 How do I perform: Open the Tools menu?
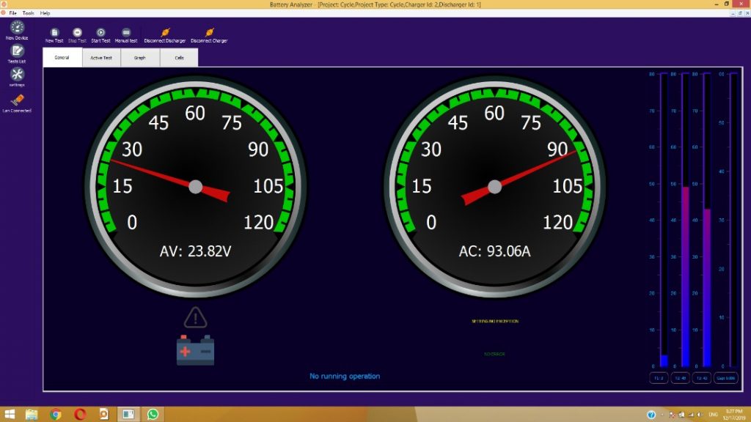tap(28, 13)
